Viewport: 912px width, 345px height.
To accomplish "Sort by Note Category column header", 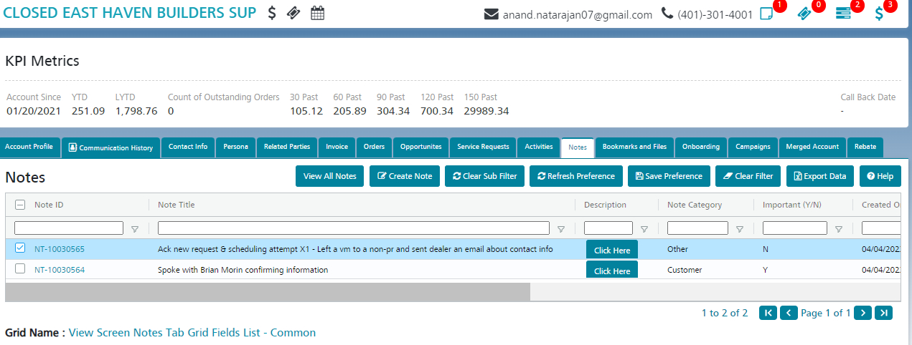I will pyautogui.click(x=695, y=205).
